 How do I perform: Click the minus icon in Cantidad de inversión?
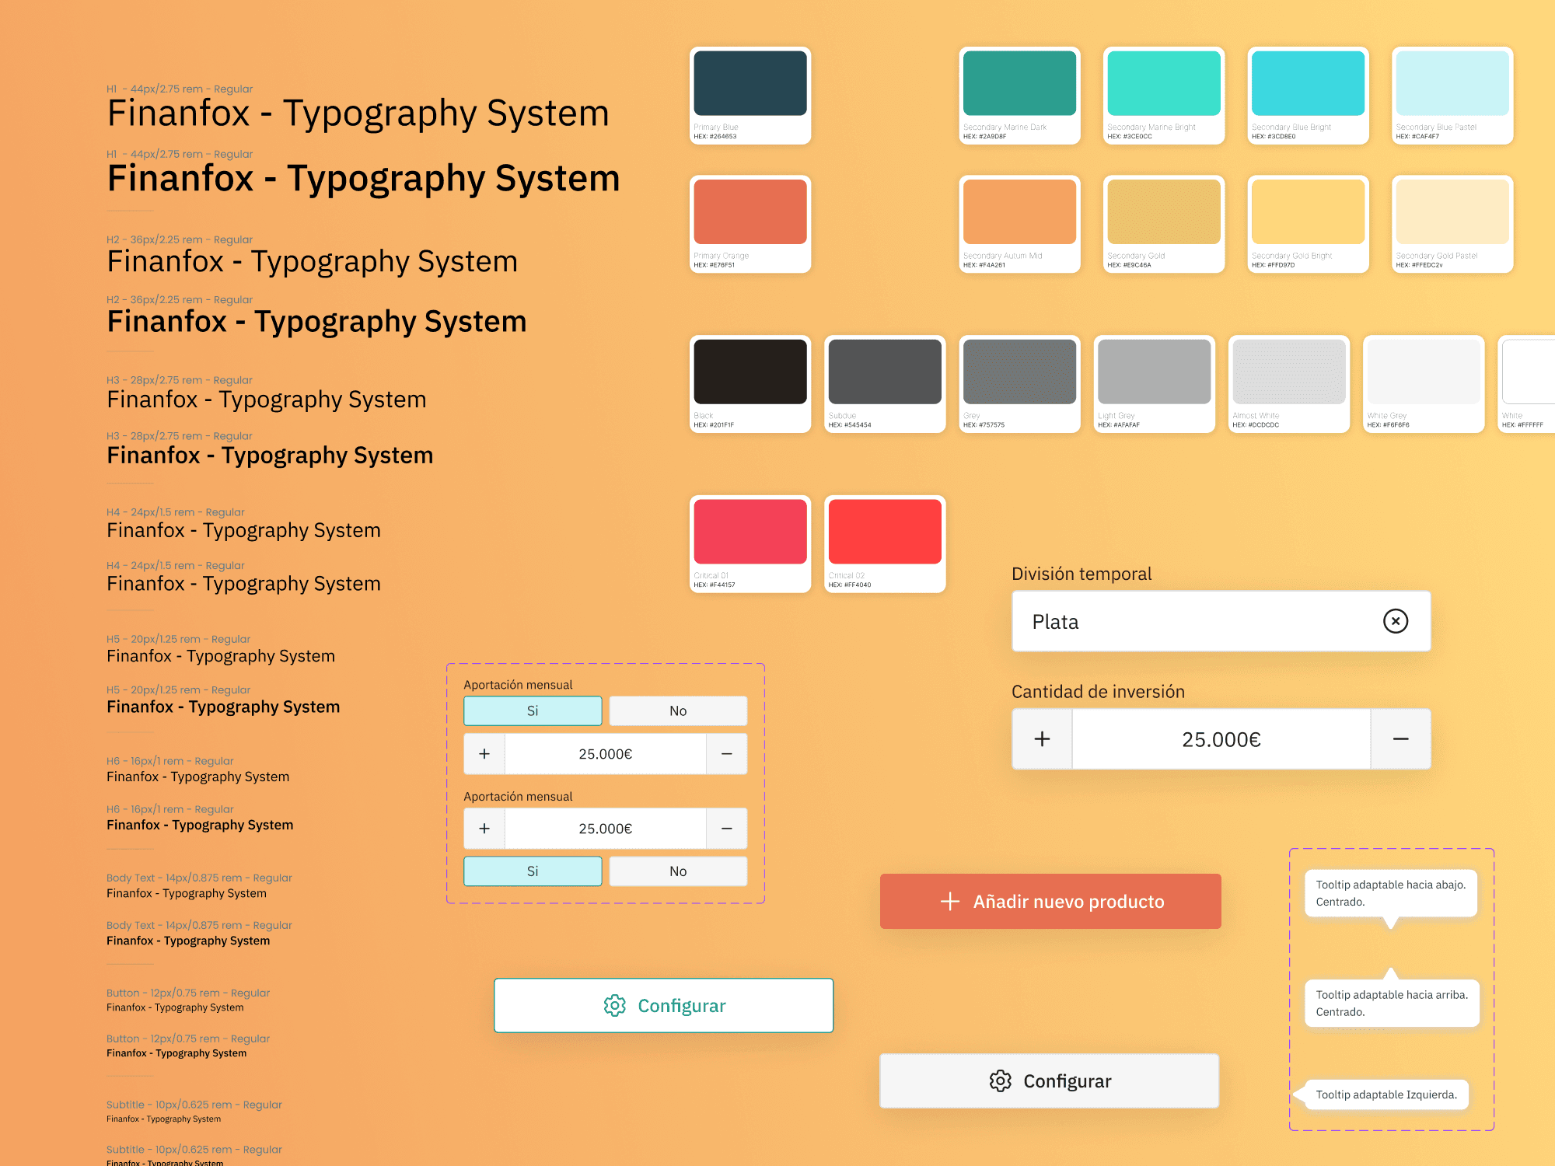click(1400, 739)
